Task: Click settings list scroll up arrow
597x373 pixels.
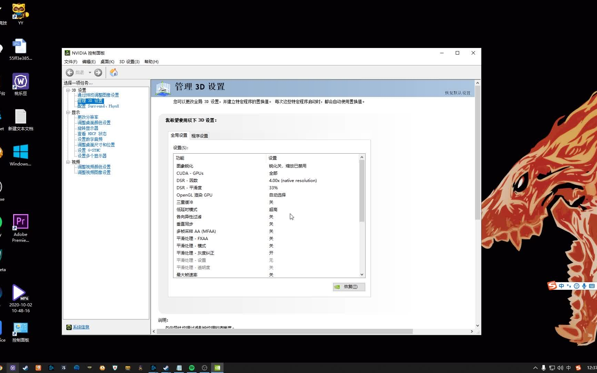Action: (x=362, y=157)
